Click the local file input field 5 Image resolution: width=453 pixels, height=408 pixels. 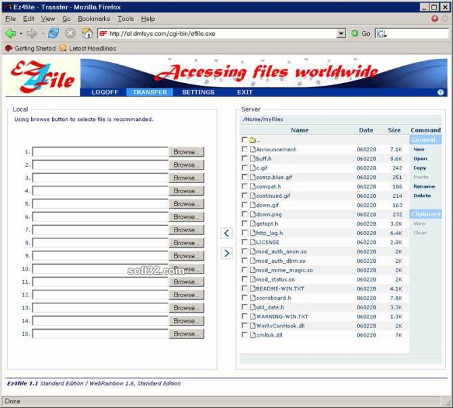(x=100, y=204)
